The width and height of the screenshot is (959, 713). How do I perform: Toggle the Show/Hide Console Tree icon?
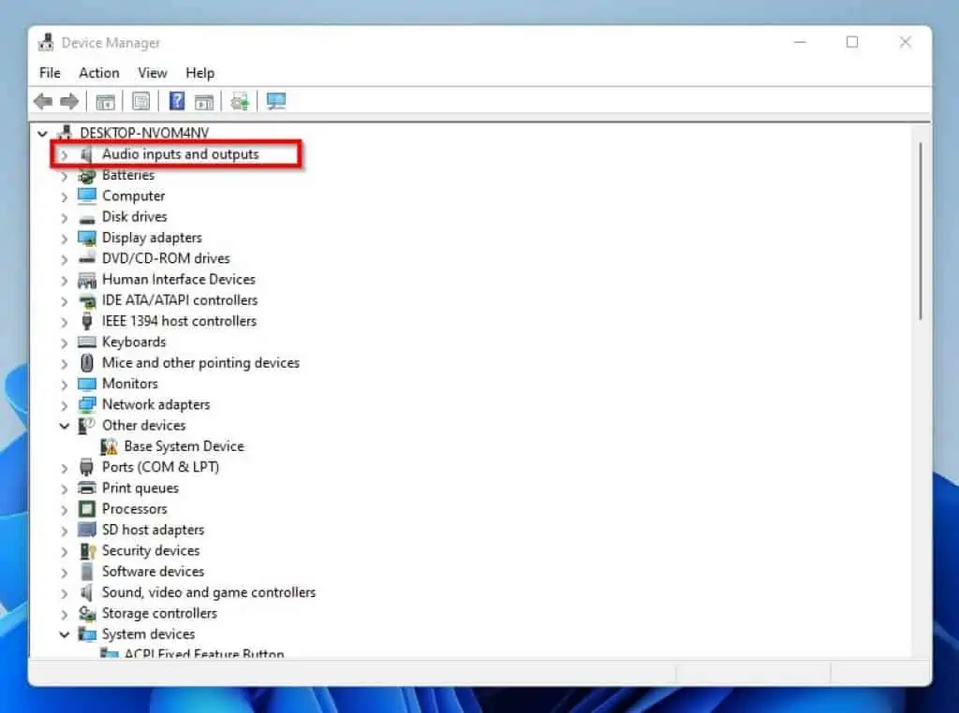click(x=106, y=101)
